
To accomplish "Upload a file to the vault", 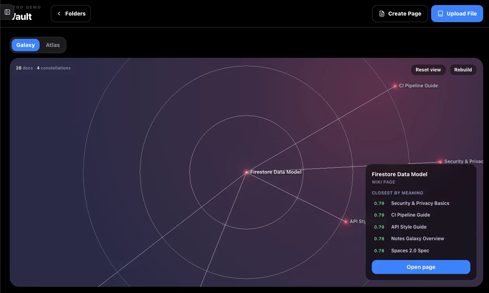I will [x=457, y=14].
